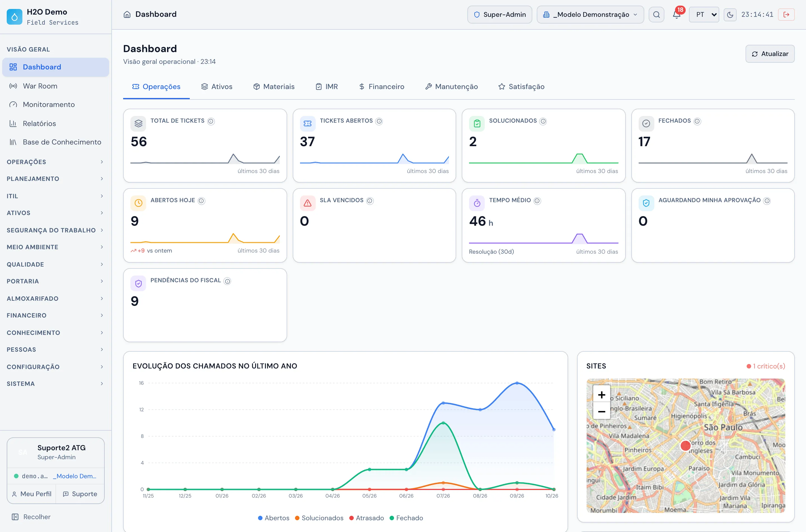Click the H2O Demo water drop logo
Image resolution: width=806 pixels, height=532 pixels.
pyautogui.click(x=14, y=17)
